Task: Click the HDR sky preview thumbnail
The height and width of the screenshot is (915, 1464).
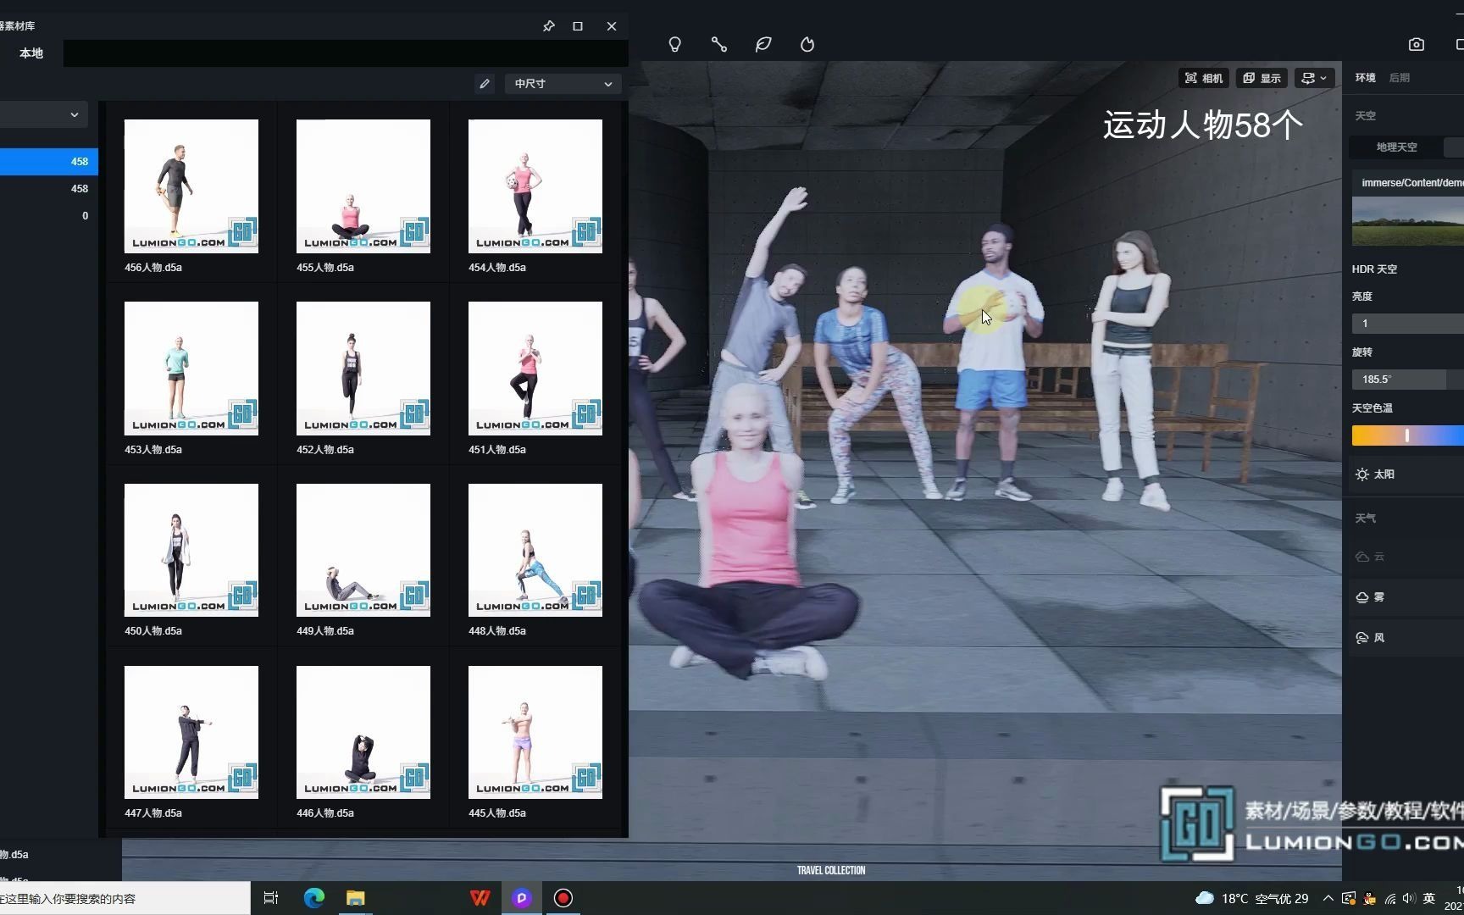Action: 1407,221
